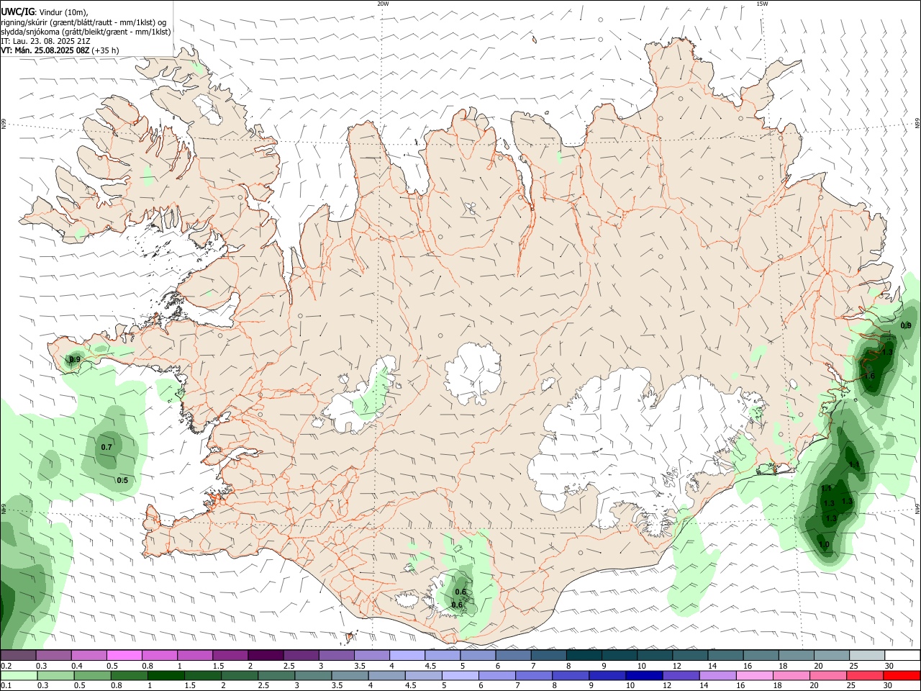Click the 'rigning/skúrir (grænt/blátt/rautt' legend description line
The image size is (921, 691).
pyautogui.click(x=83, y=22)
